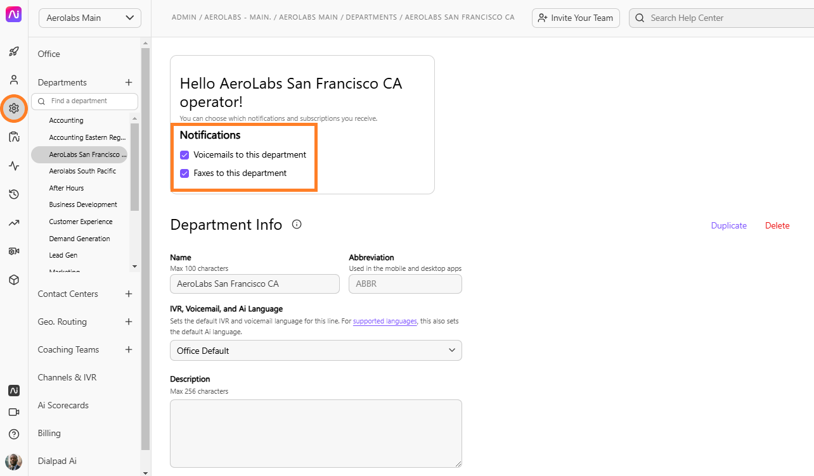Select AeroLabs San Francisco department
The image size is (814, 476).
pyautogui.click(x=79, y=154)
